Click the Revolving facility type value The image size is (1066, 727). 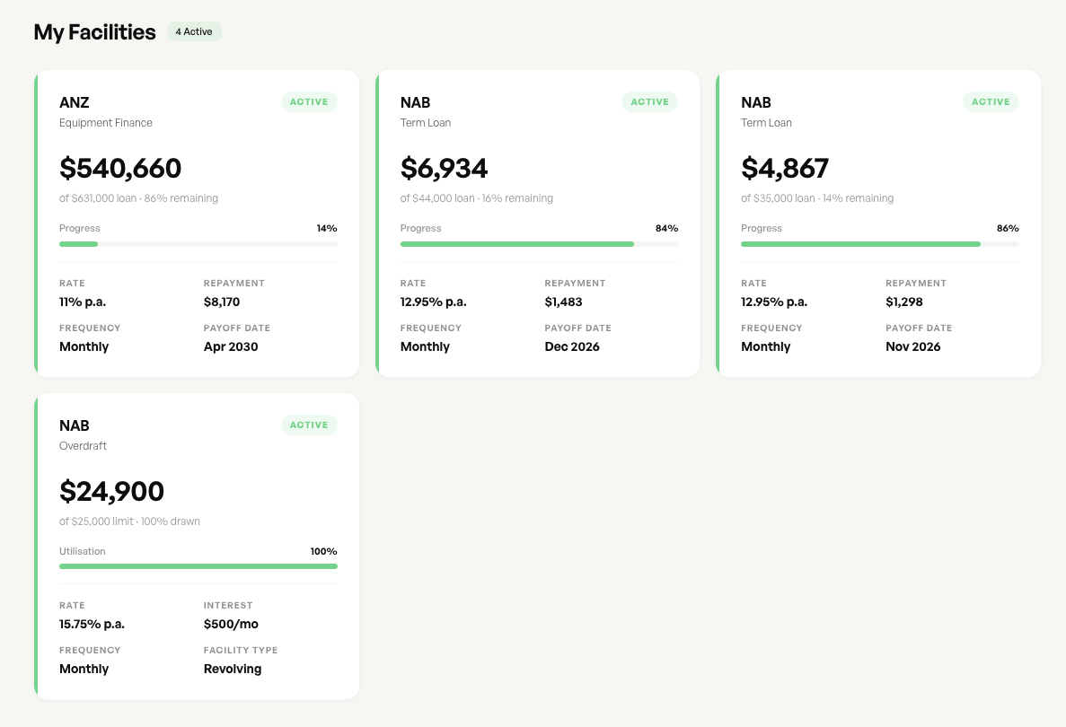233,669
